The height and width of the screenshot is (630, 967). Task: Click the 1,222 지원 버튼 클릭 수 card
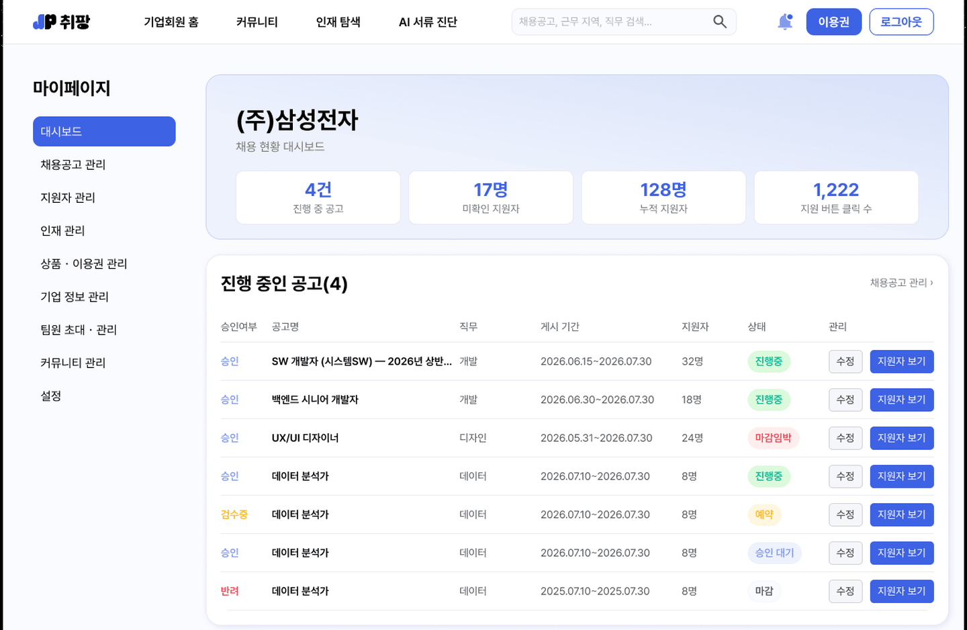(836, 197)
